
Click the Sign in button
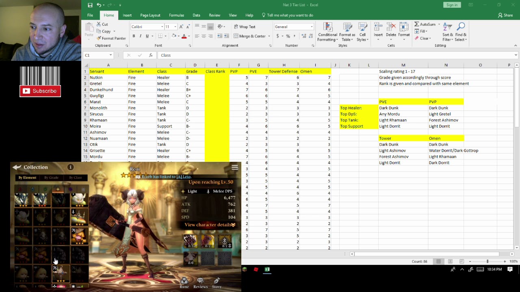pos(452,5)
